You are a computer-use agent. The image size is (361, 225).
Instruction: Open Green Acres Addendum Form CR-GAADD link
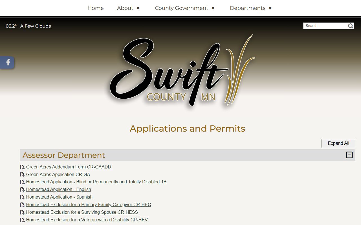[69, 167]
